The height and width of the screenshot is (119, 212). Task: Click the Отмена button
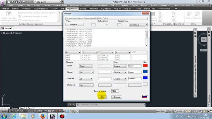coord(117,97)
